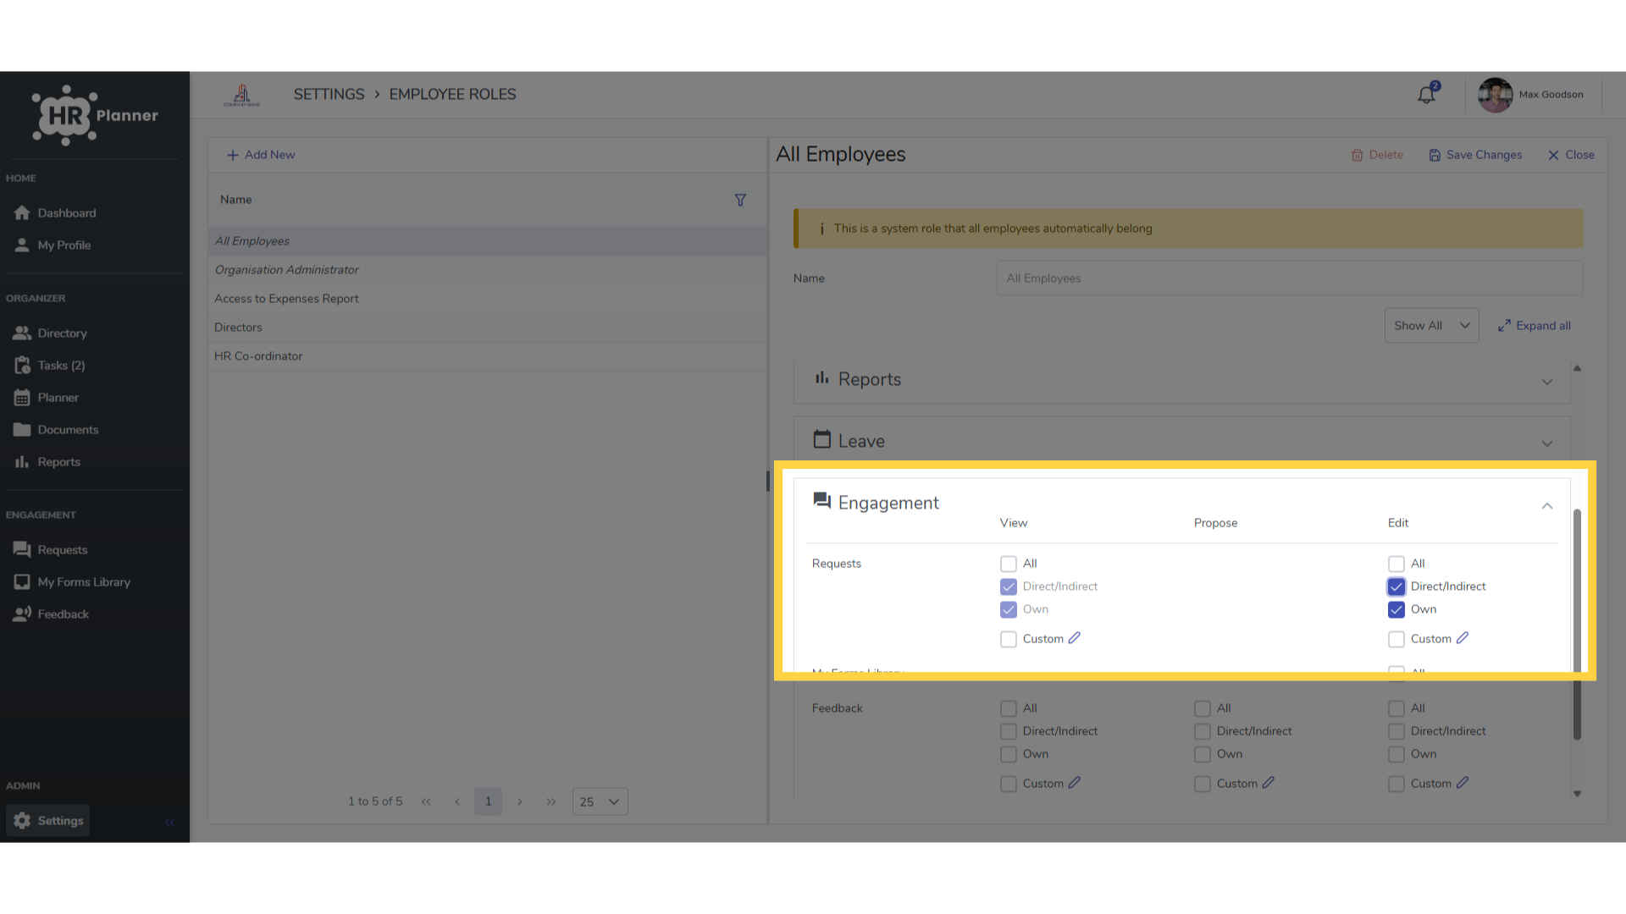Screen dimensions: 1626x914
Task: Open Settings in Admin section
Action: (x=48, y=821)
